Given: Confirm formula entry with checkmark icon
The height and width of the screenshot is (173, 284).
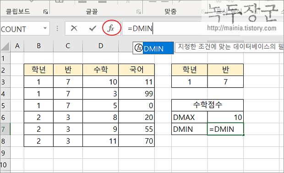Looking at the screenshot, I should pyautogui.click(x=93, y=28).
